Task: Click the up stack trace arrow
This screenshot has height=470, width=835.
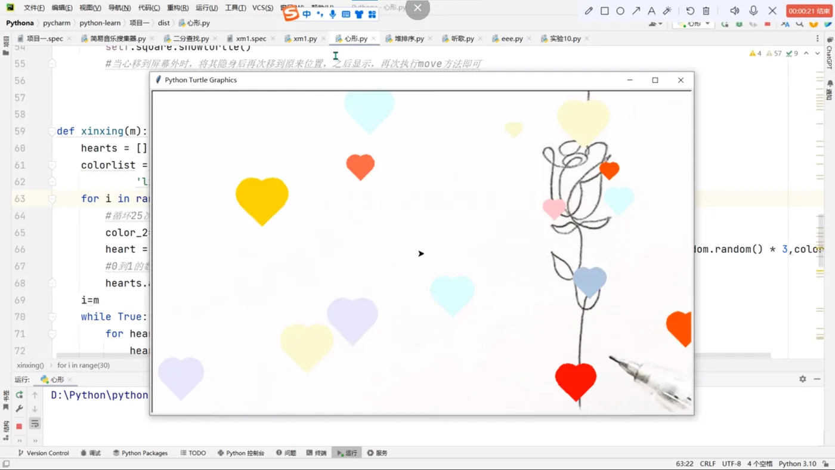Action: point(35,395)
